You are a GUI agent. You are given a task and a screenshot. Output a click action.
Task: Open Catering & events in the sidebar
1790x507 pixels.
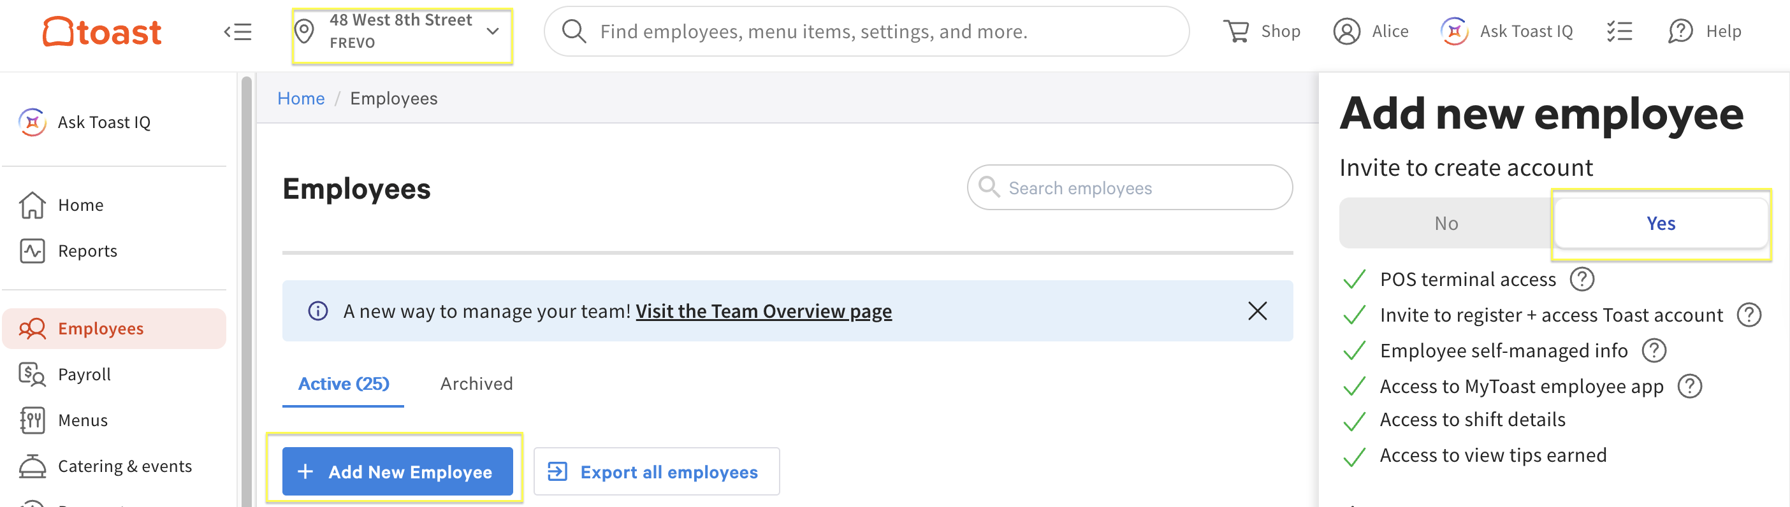114,466
